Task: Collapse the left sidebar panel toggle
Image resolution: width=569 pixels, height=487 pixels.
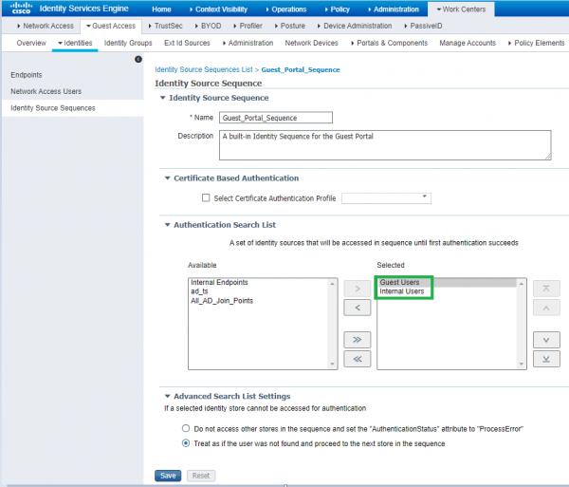Action: coord(138,59)
